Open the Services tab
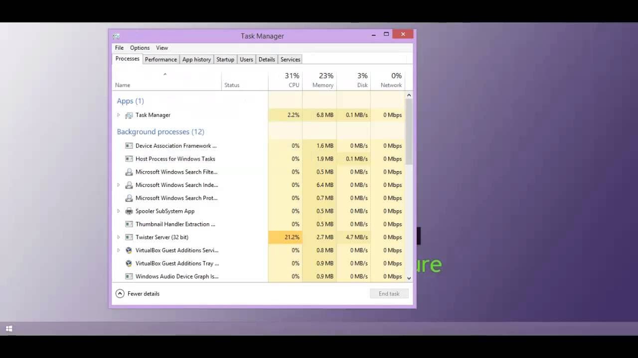Screen dimensions: 638x358 pos(290,59)
